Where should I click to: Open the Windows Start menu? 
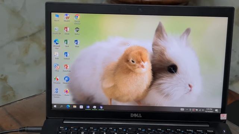55,106
